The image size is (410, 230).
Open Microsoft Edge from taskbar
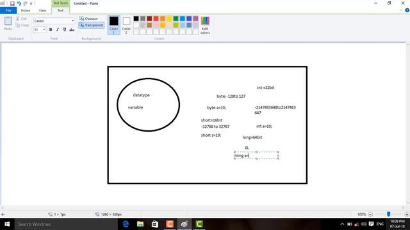click(x=126, y=224)
